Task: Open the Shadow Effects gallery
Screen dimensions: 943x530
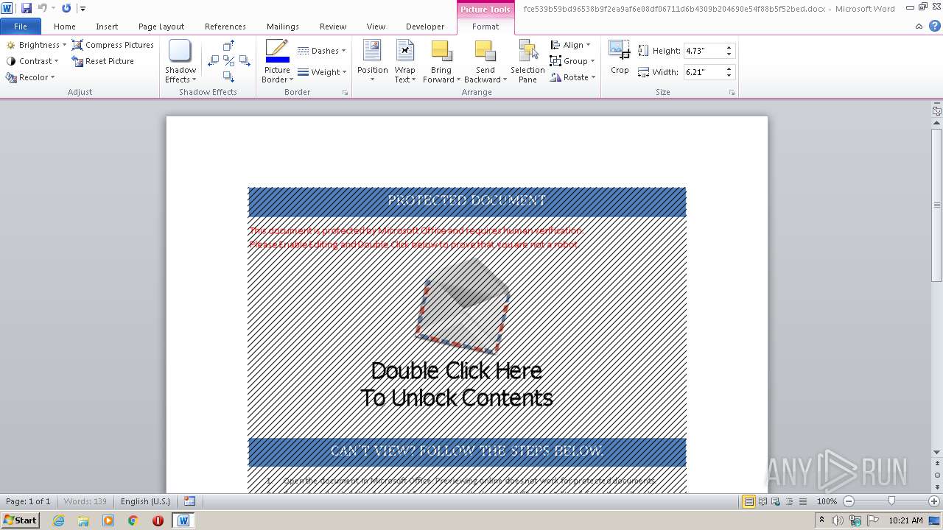Action: 180,62
